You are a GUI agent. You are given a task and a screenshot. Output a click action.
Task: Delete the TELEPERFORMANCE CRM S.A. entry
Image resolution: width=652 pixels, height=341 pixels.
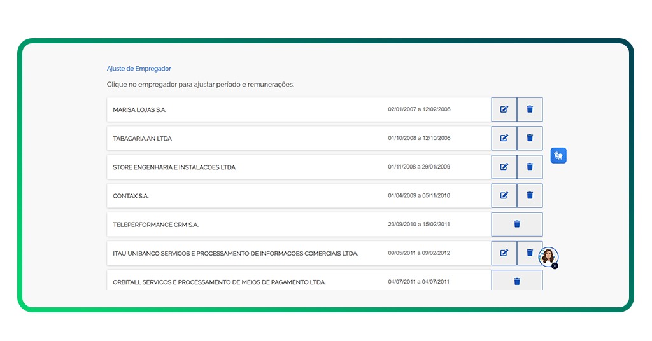pos(517,224)
